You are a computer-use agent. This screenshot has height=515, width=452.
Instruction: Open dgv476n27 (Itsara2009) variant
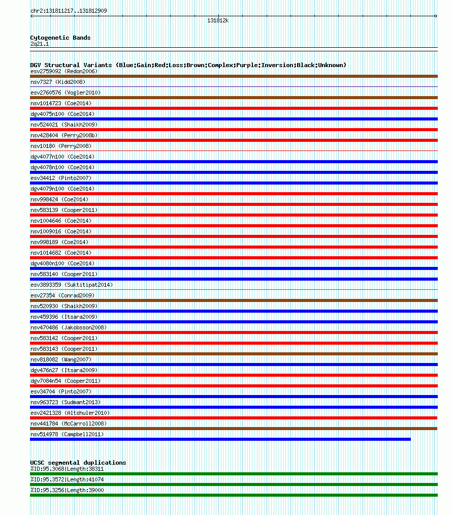64,370
